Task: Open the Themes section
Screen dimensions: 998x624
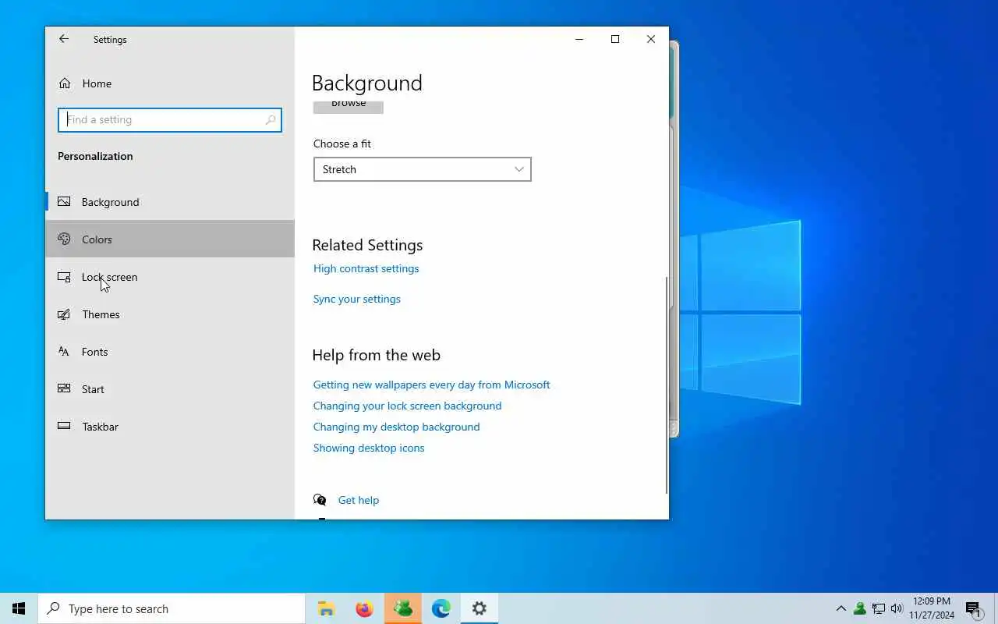Action: [170, 314]
